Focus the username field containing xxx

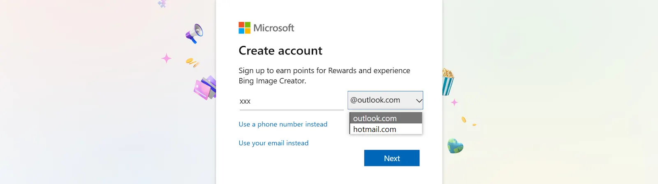(x=291, y=101)
